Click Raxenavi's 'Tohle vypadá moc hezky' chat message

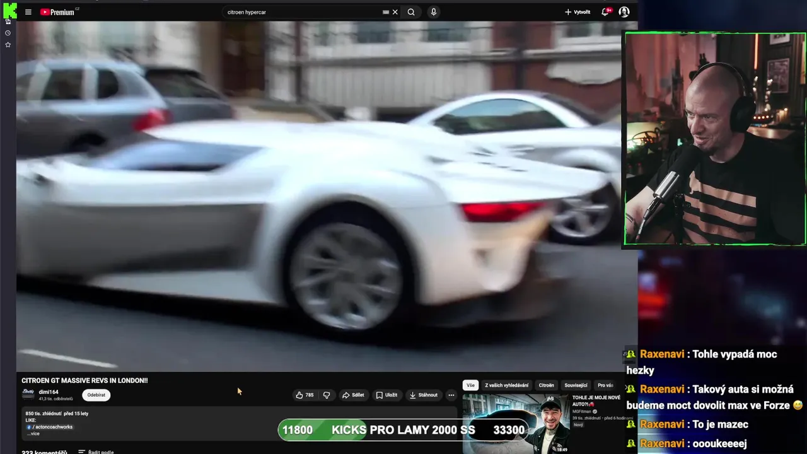(x=708, y=362)
